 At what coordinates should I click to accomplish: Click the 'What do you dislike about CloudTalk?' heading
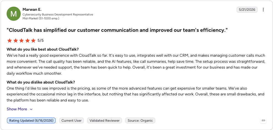(x=41, y=82)
